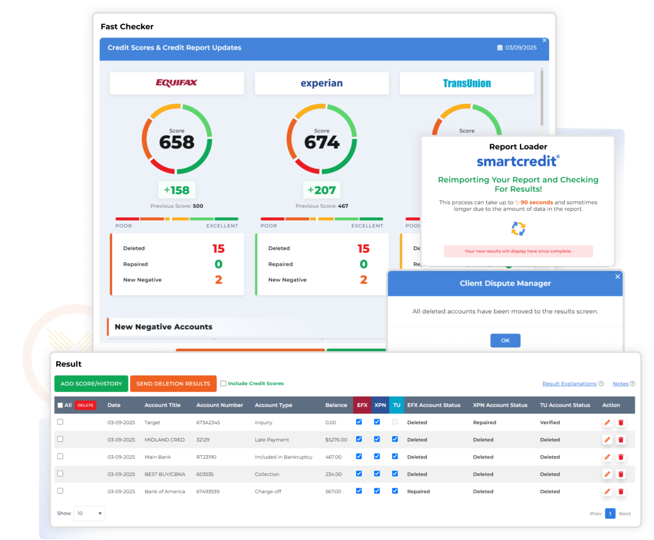Delete the MIDLAND CRED row using trash icon
The width and height of the screenshot is (654, 540).
pos(621,439)
